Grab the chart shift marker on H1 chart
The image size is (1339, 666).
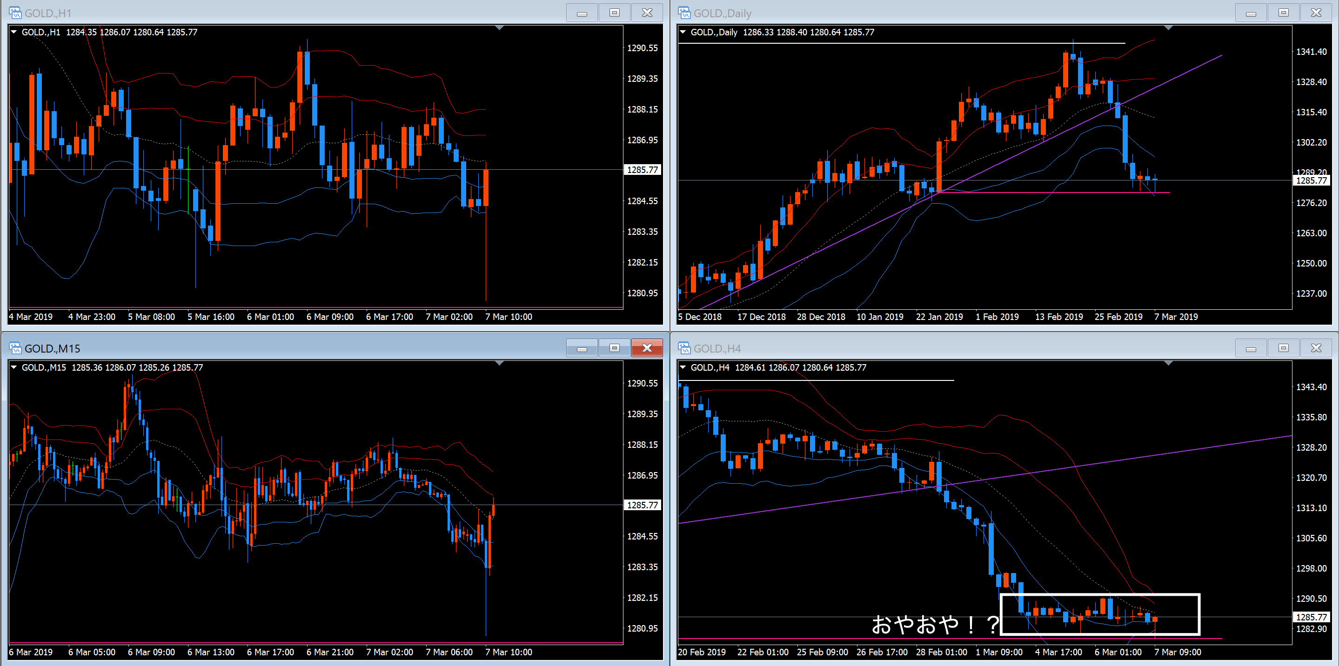[500, 28]
